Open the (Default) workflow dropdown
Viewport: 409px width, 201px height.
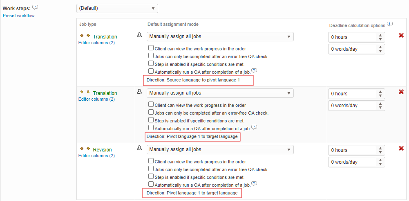pos(117,8)
